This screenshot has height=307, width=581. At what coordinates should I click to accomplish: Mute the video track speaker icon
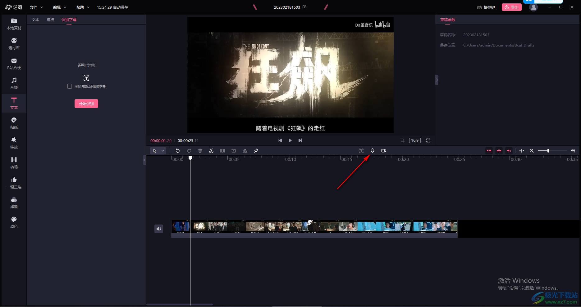coord(159,229)
